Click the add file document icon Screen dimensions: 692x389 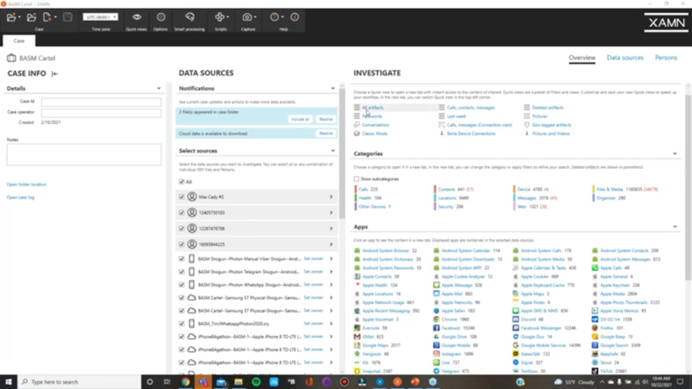pos(49,17)
